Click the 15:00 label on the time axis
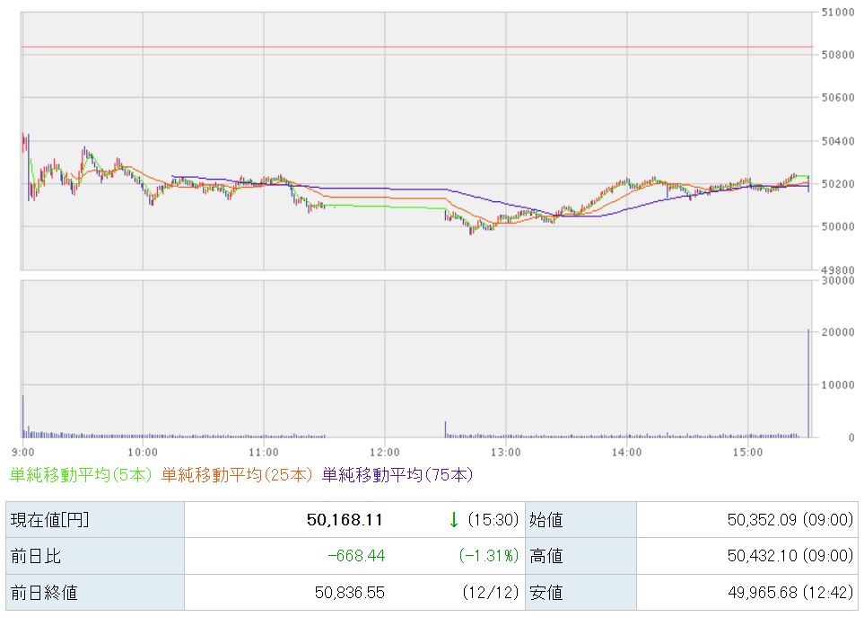 747,451
